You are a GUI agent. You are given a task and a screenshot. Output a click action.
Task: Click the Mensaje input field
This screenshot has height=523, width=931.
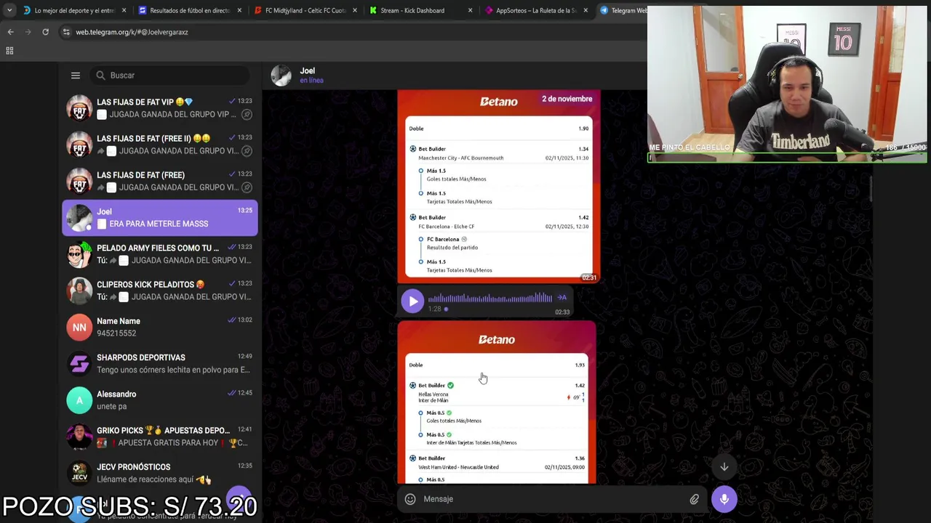[x=553, y=499]
